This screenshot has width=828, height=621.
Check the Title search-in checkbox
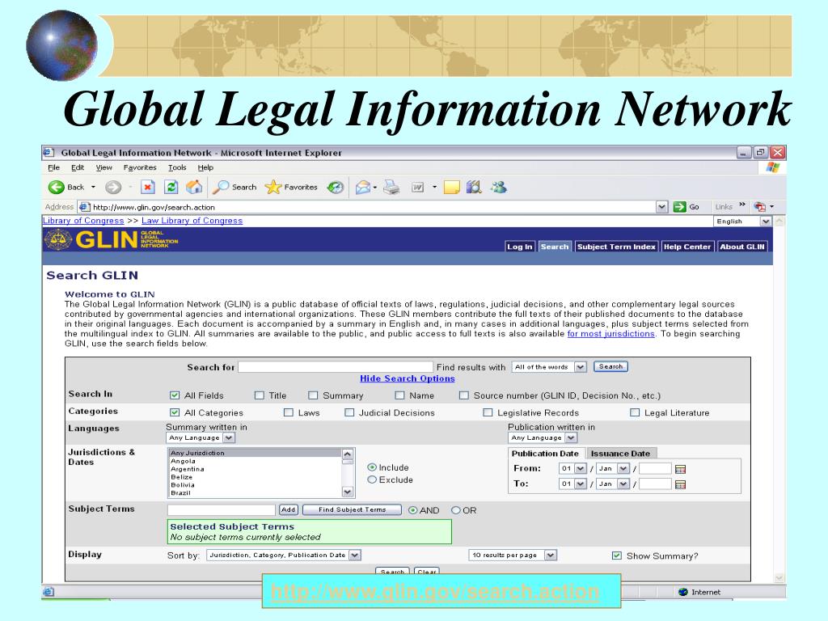pos(260,395)
